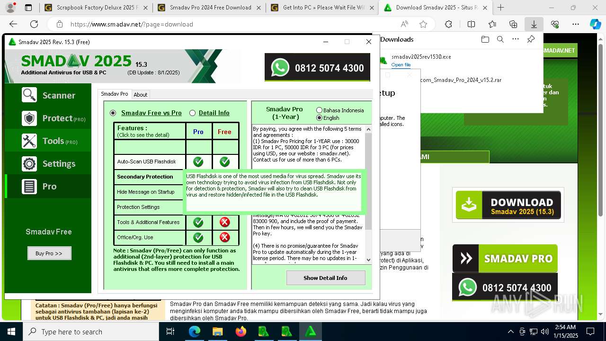Go back in browser
606x341 pixels.
pos(13,24)
